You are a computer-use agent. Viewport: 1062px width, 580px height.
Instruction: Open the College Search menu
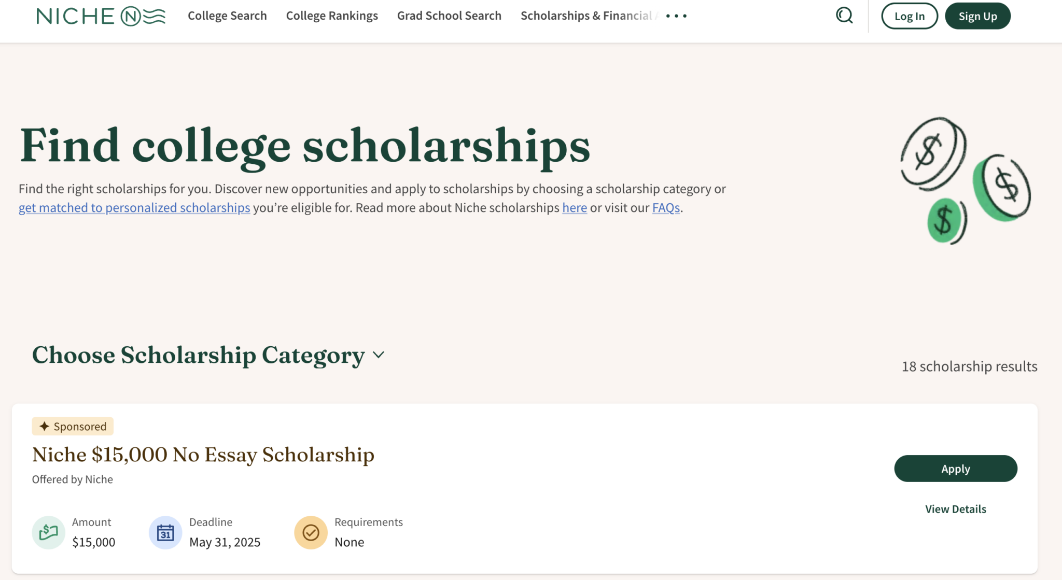[x=227, y=16]
